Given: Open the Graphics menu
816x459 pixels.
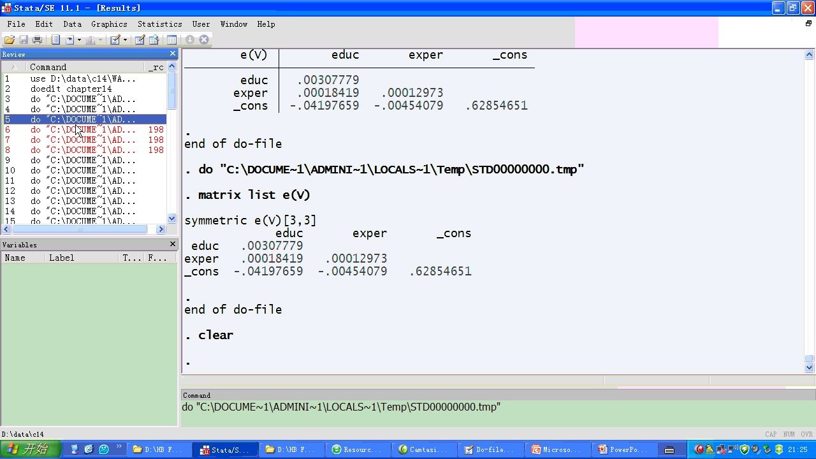Looking at the screenshot, I should tap(109, 24).
